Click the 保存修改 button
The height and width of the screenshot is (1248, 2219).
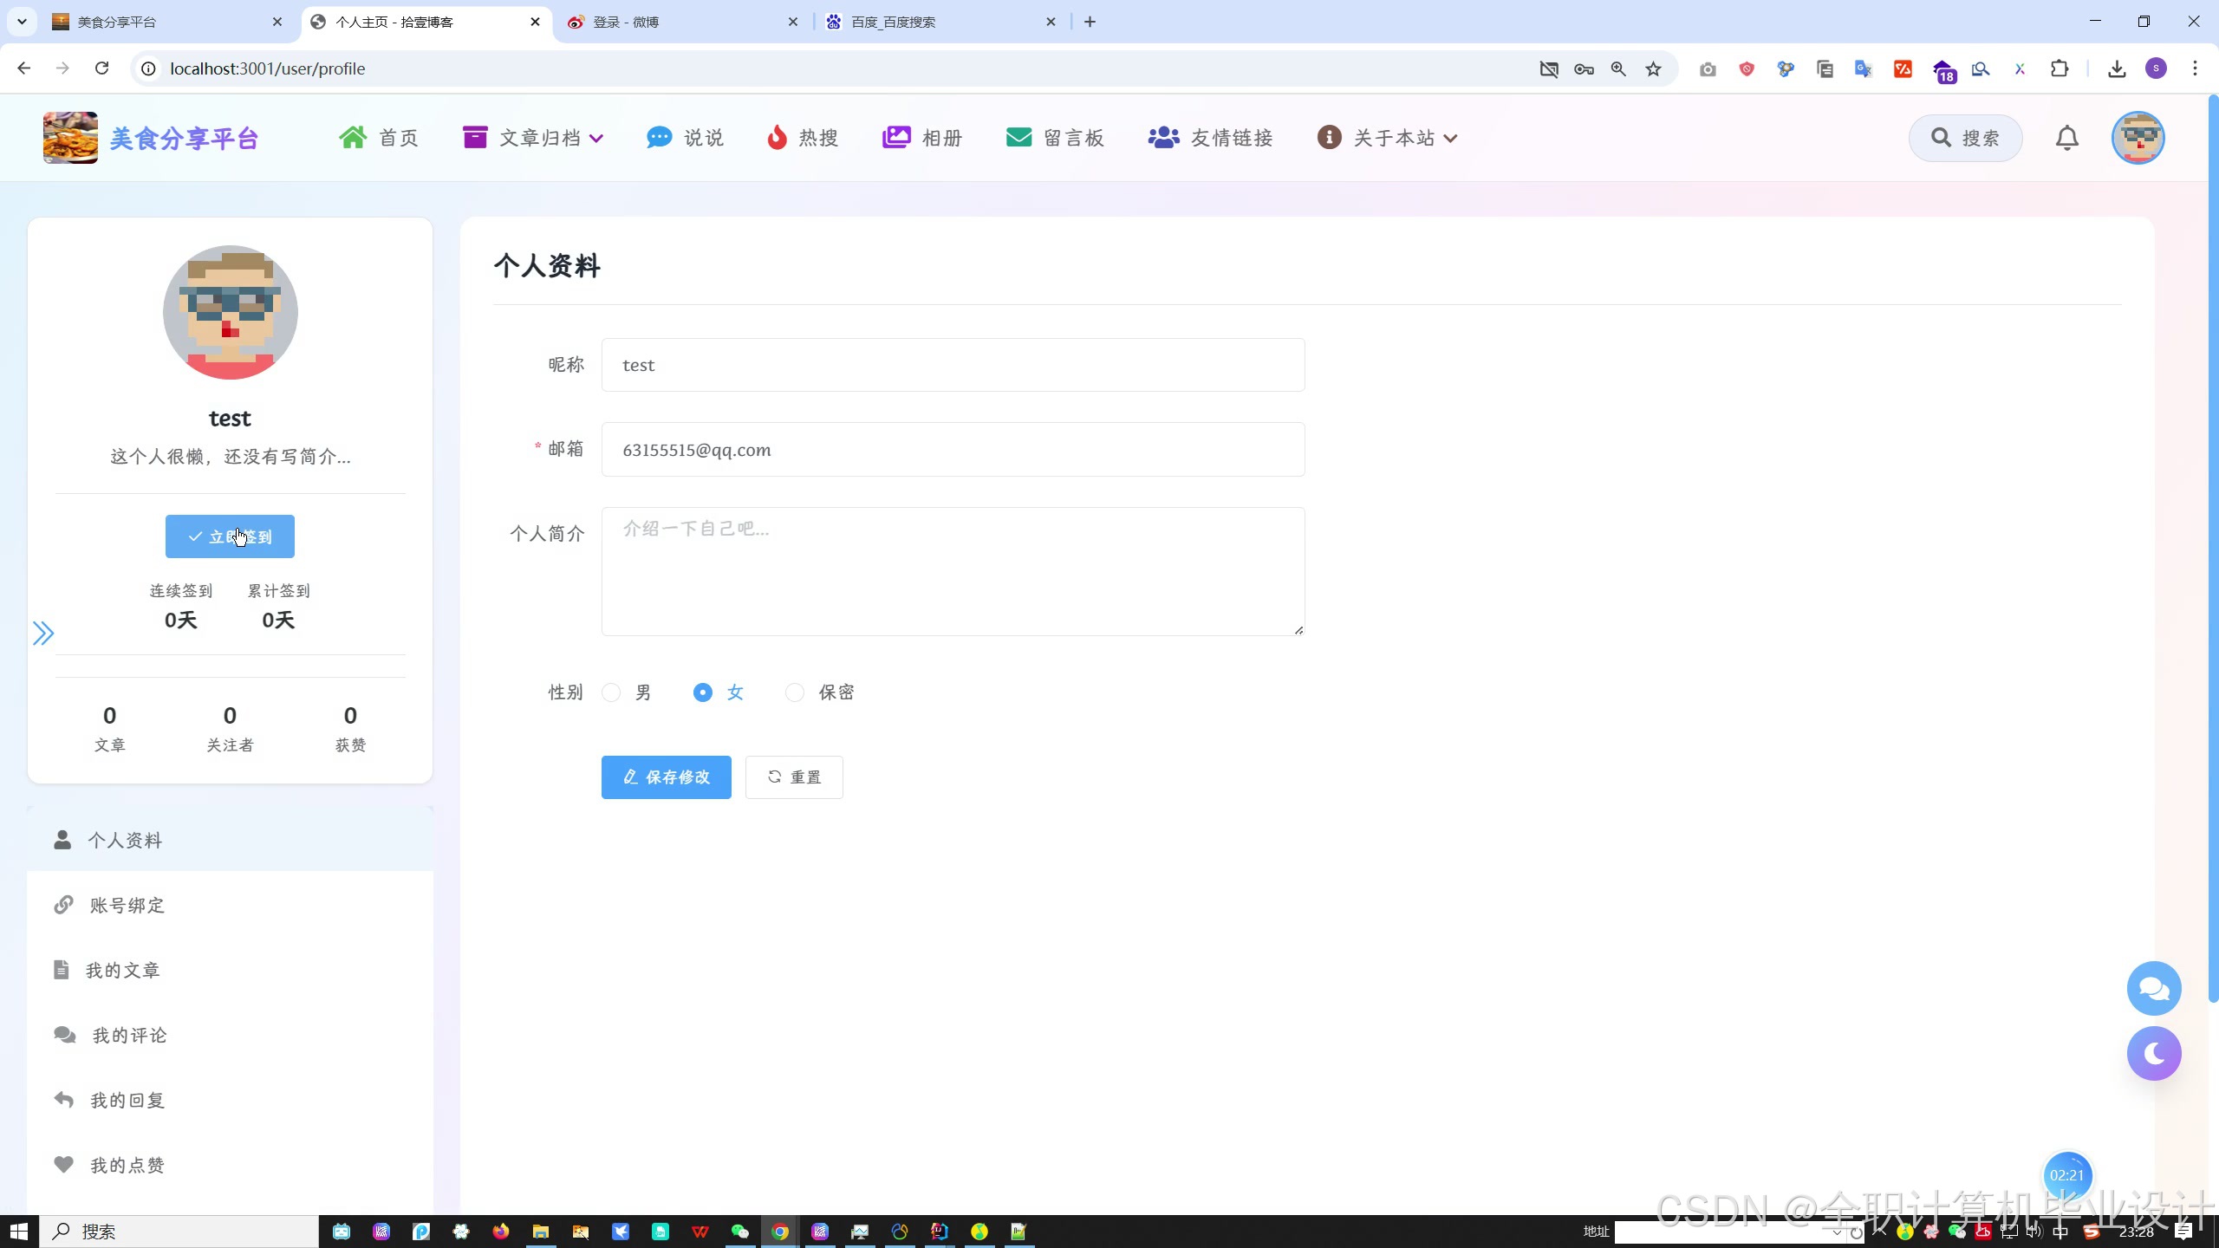click(x=666, y=777)
